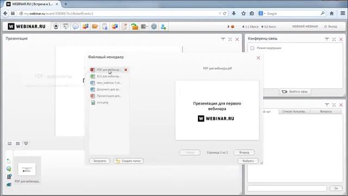Delete PDF file with red X
Screen dimensions: 348x196
pos(126,70)
